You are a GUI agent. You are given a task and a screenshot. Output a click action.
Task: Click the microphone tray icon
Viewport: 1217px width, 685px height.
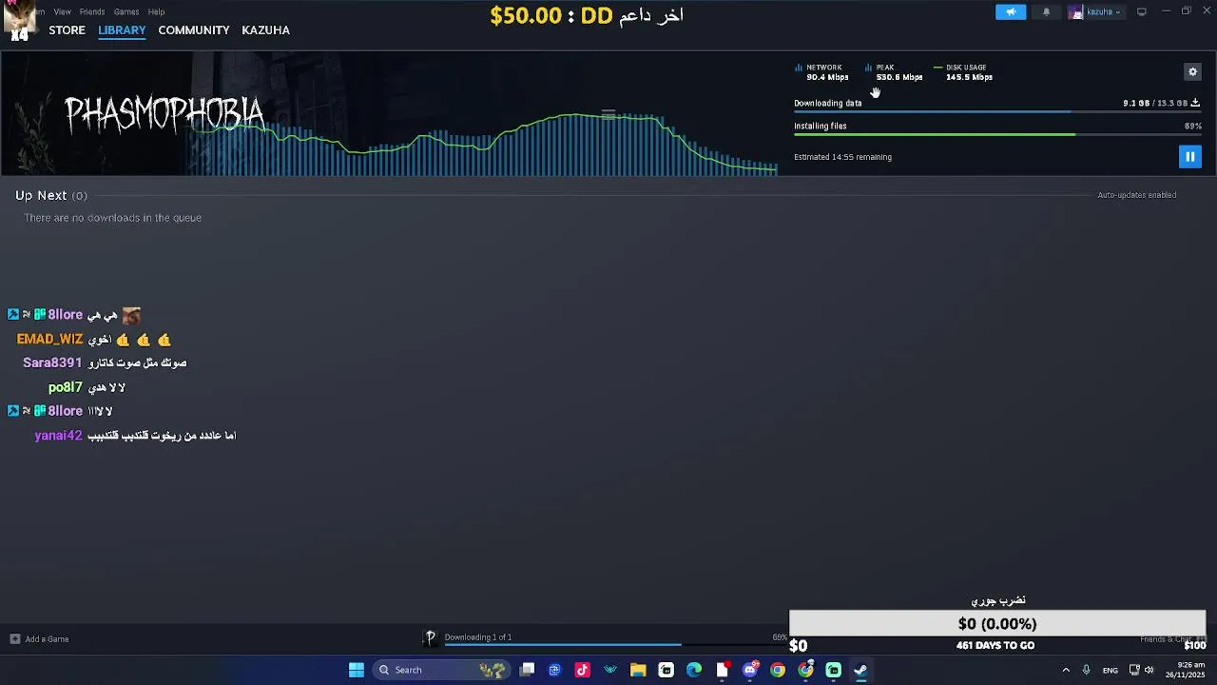[x=1086, y=670]
